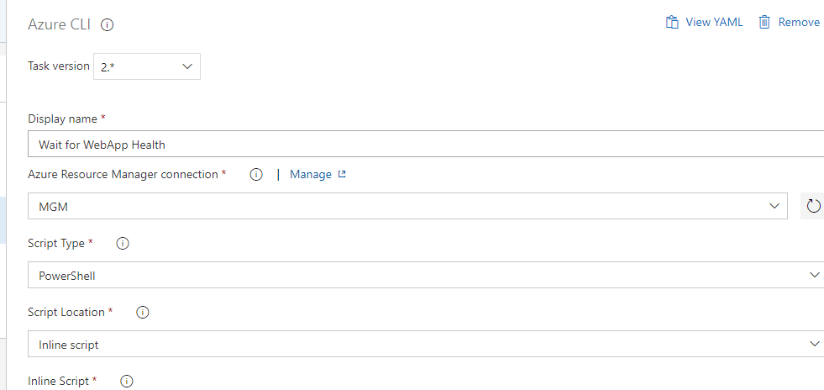Show the Script Type info tooltip

(x=123, y=244)
